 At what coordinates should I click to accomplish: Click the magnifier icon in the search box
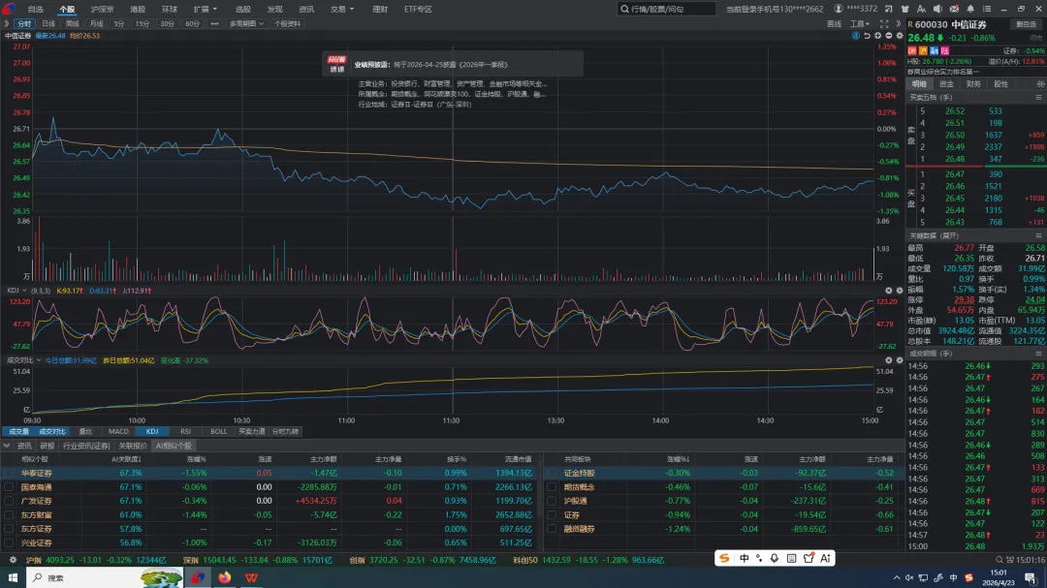click(x=624, y=9)
